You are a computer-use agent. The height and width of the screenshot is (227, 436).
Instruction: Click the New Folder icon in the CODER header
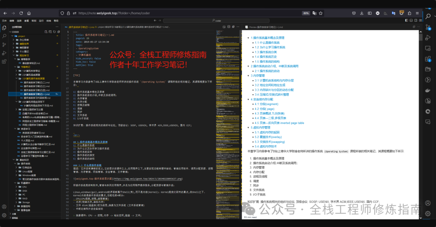[x=50, y=32]
